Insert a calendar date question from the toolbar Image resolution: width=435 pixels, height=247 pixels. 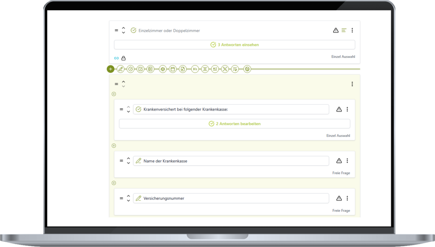173,69
